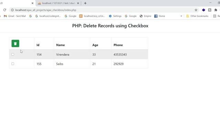Click the page heading PHP: Delete Records
The image size is (220, 124).
pyautogui.click(x=110, y=26)
